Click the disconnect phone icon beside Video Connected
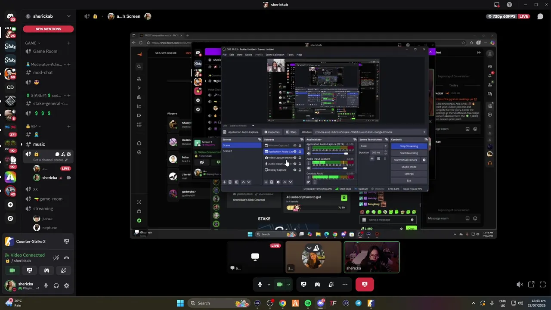Screen dimensions: 551x310 (x=66, y=257)
